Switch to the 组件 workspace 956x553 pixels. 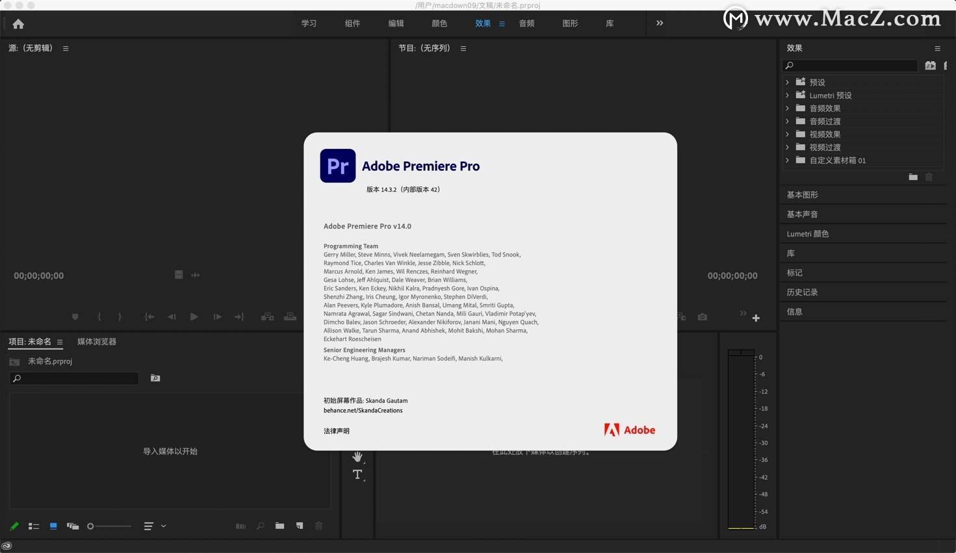click(x=352, y=23)
